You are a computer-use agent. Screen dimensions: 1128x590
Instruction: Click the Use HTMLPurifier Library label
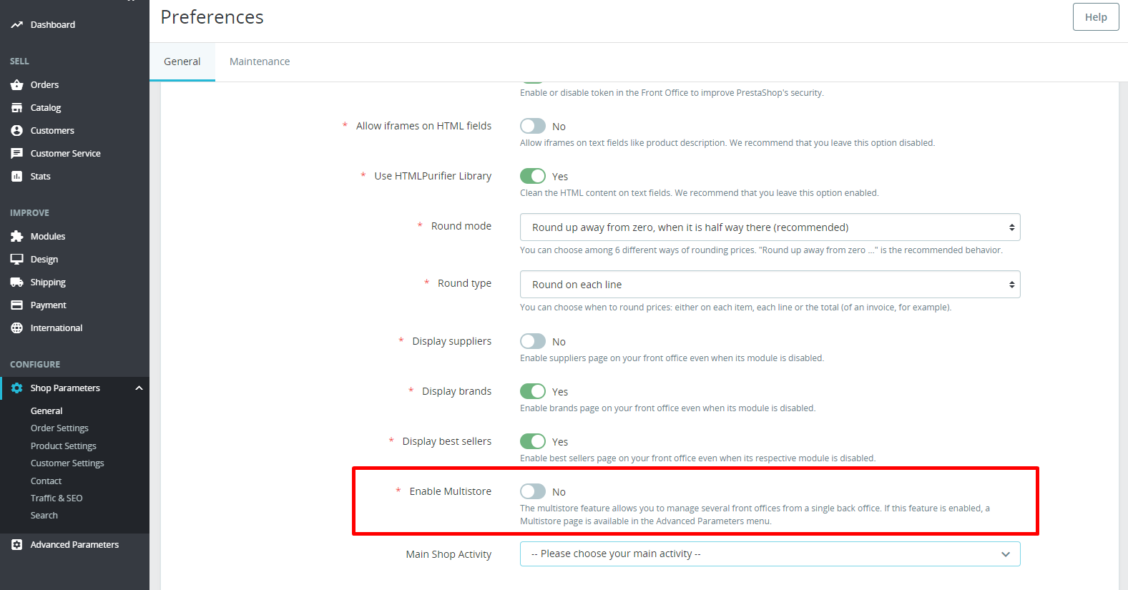point(433,176)
